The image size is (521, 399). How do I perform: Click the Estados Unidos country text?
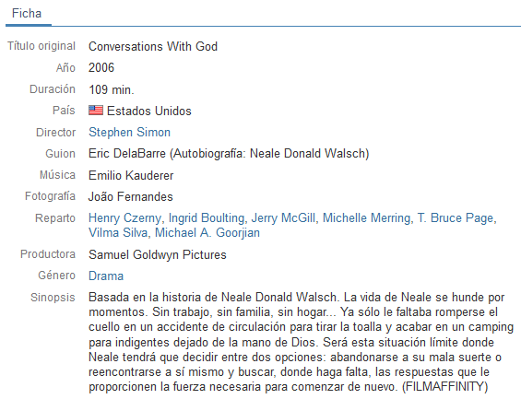149,111
